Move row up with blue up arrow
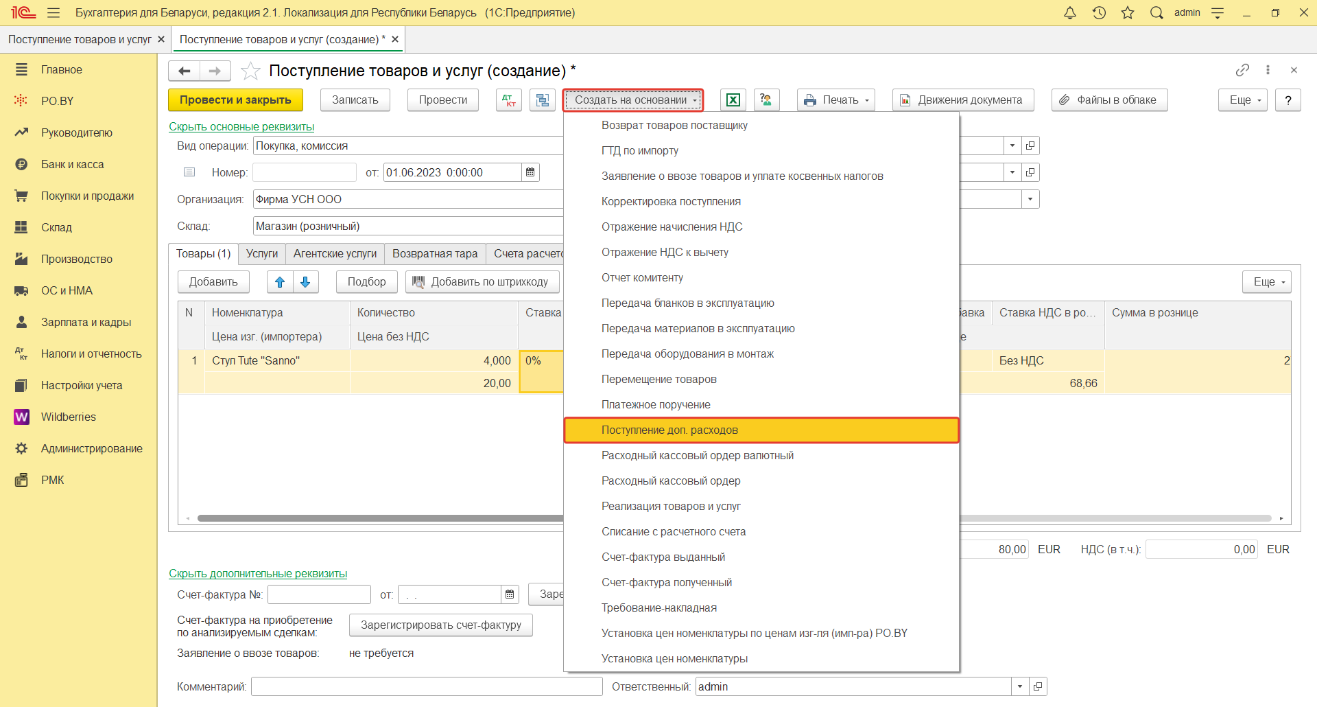The image size is (1317, 707). [280, 282]
